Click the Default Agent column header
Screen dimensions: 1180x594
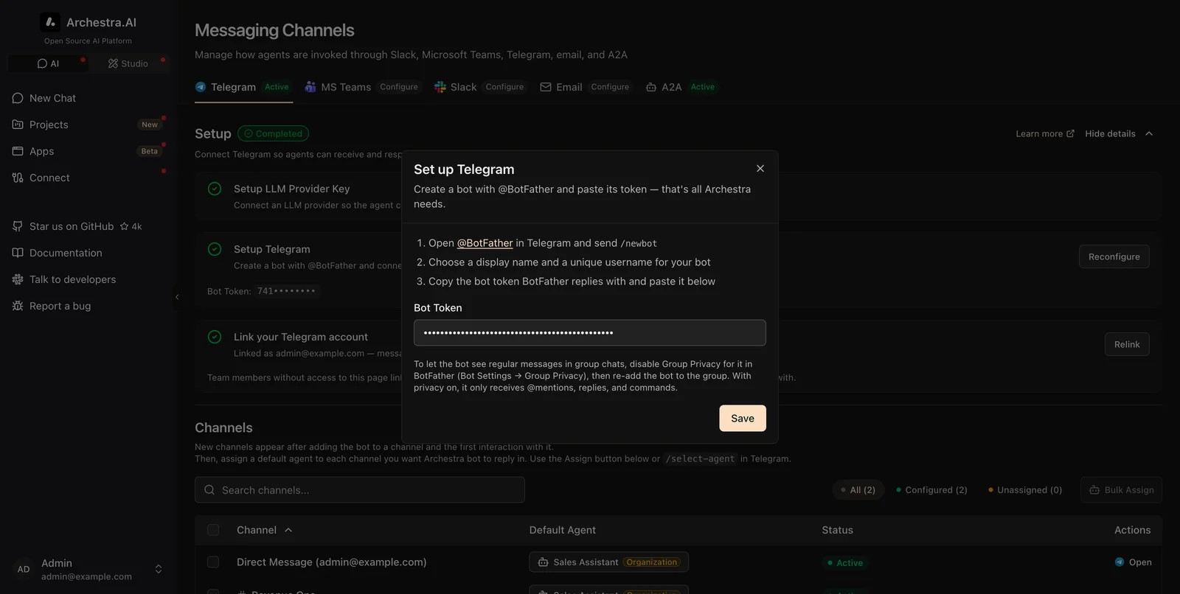pos(563,530)
